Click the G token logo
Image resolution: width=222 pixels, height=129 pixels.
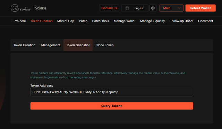coord(21,8)
